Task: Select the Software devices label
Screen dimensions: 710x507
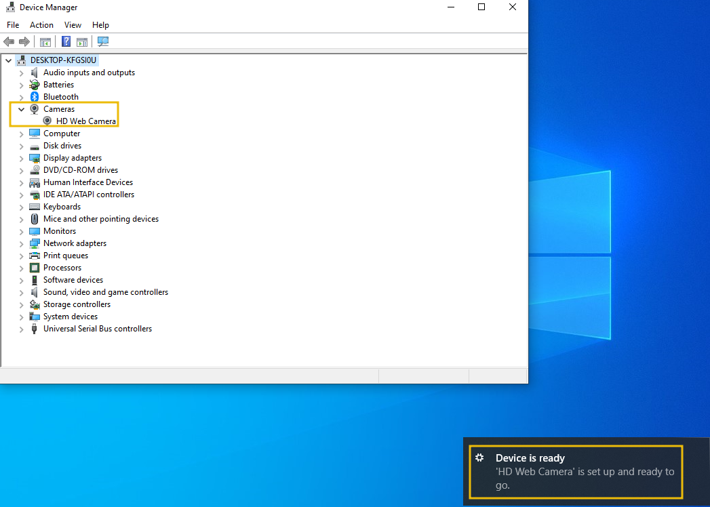Action: click(73, 280)
